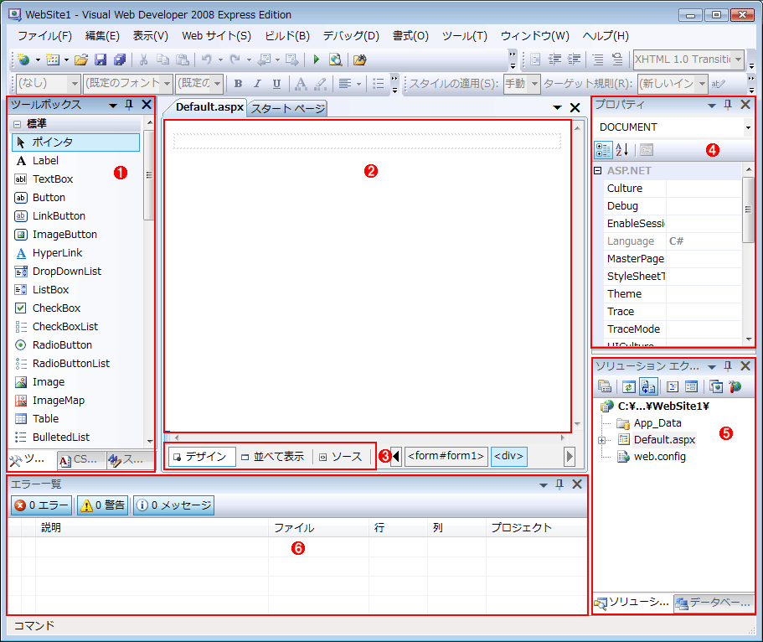Toggle Bold formatting button
Image resolution: width=763 pixels, height=642 pixels.
coord(238,83)
